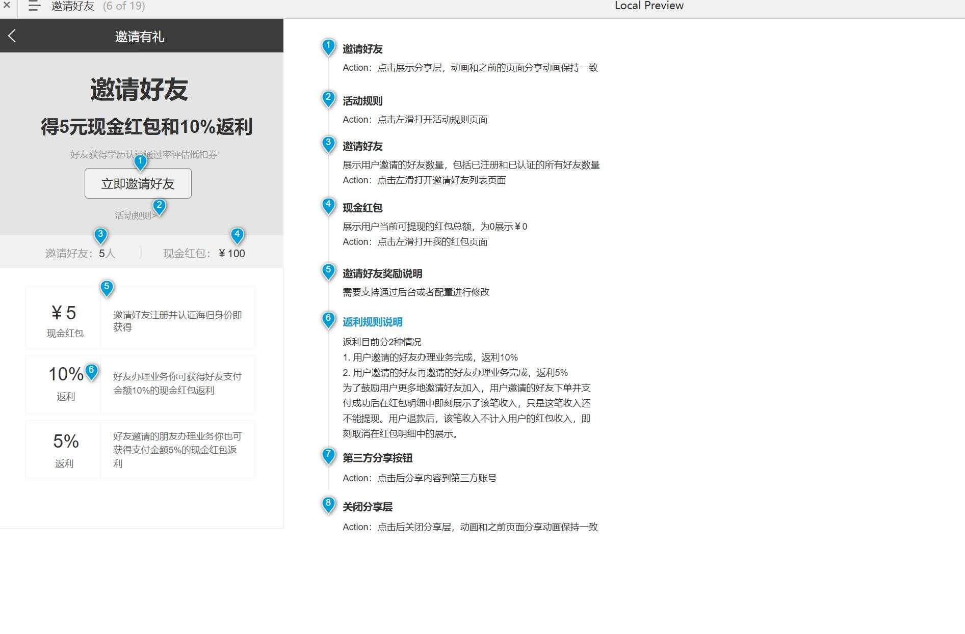The image size is (965, 634).
Task: Click footnote marker 2 near 活动规则
Action: (160, 207)
